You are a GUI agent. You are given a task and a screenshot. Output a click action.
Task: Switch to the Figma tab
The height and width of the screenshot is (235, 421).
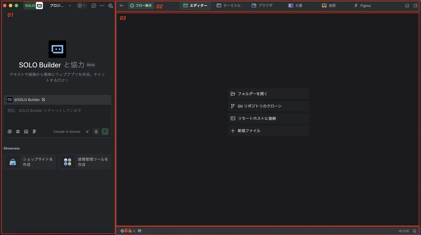[x=362, y=6]
